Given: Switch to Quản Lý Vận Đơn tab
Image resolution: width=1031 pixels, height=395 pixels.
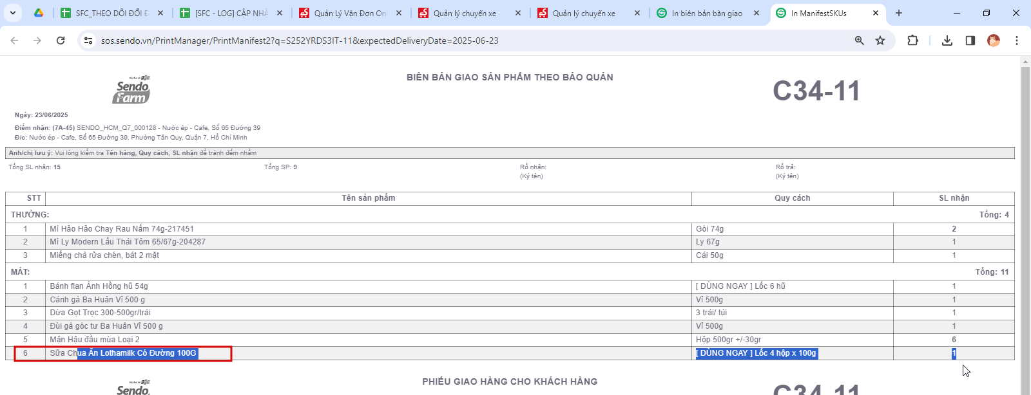Looking at the screenshot, I should (351, 13).
